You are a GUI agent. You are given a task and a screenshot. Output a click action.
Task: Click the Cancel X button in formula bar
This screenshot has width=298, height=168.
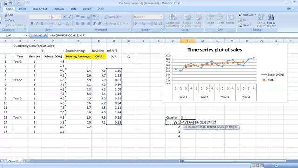[35, 35]
